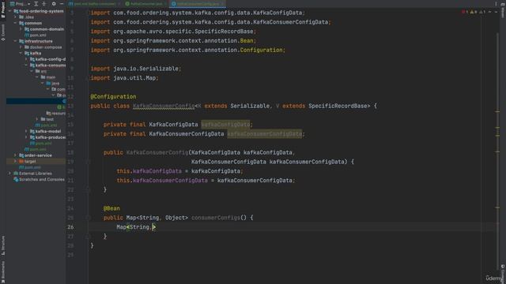Click the weak warning indicator in inspection widget
The height and width of the screenshot is (284, 506).
482,12
